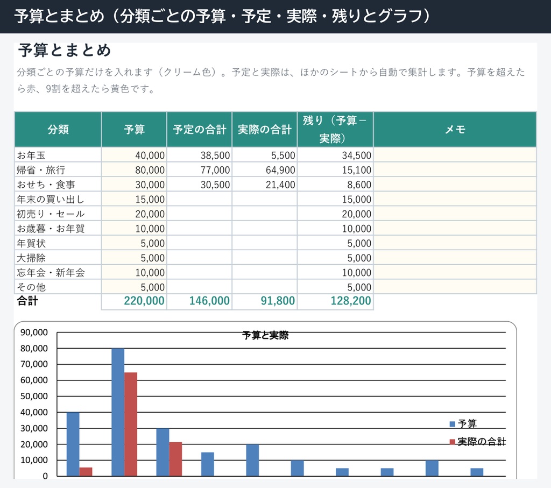The image size is (551, 488).
Task: Click the お年玉 category cell
Action: coord(58,155)
